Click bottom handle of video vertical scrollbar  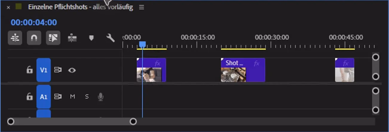pos(376,77)
